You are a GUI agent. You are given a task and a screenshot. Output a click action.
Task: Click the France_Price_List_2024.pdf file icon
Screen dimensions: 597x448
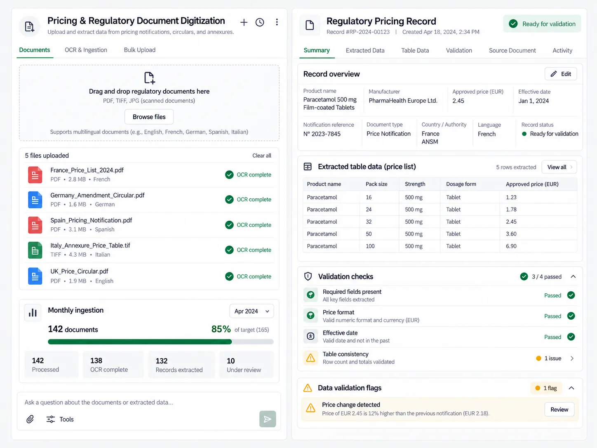point(35,174)
